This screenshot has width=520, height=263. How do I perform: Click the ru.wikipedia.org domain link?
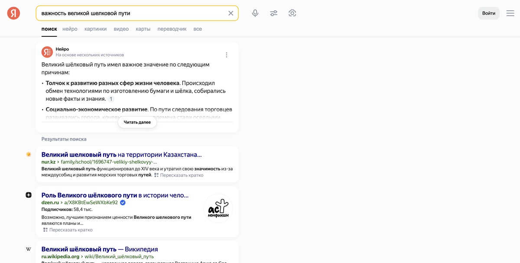point(60,257)
